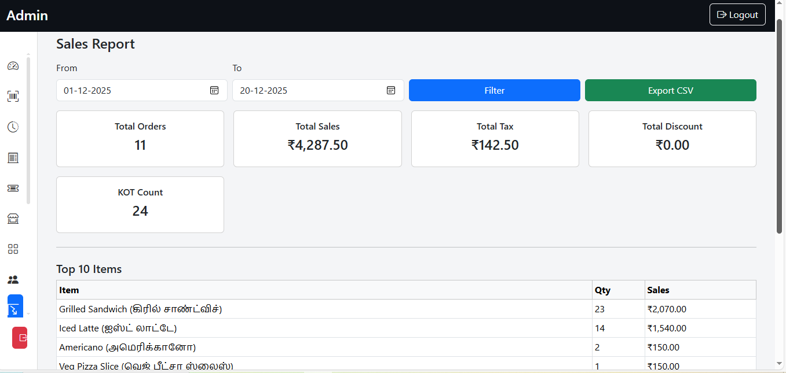Select the Total Sales summary card
This screenshot has height=373, width=786.
point(317,138)
